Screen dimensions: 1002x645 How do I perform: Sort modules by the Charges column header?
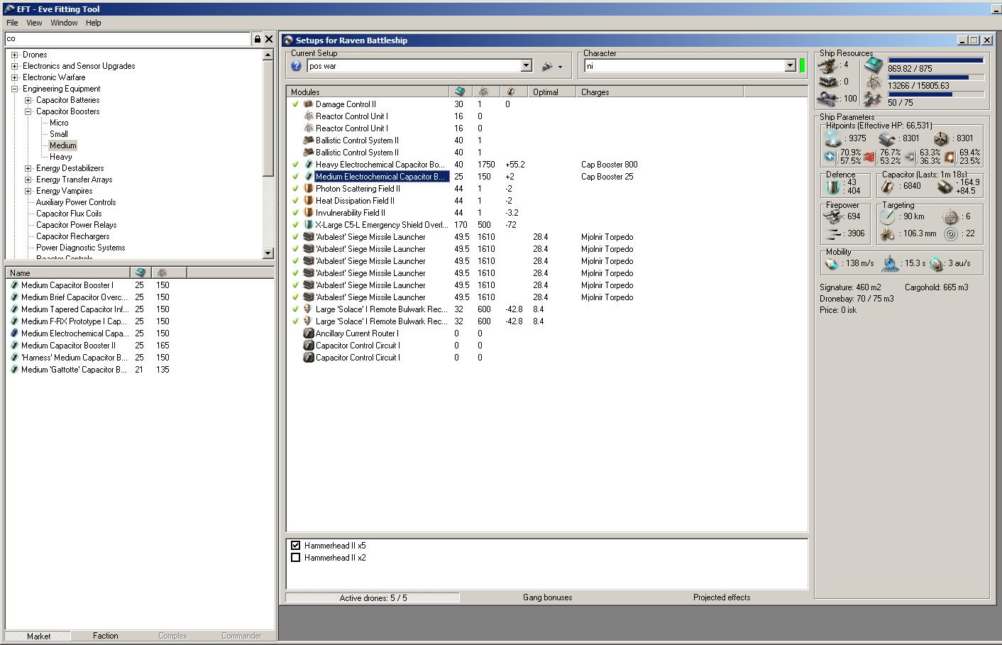click(x=659, y=92)
